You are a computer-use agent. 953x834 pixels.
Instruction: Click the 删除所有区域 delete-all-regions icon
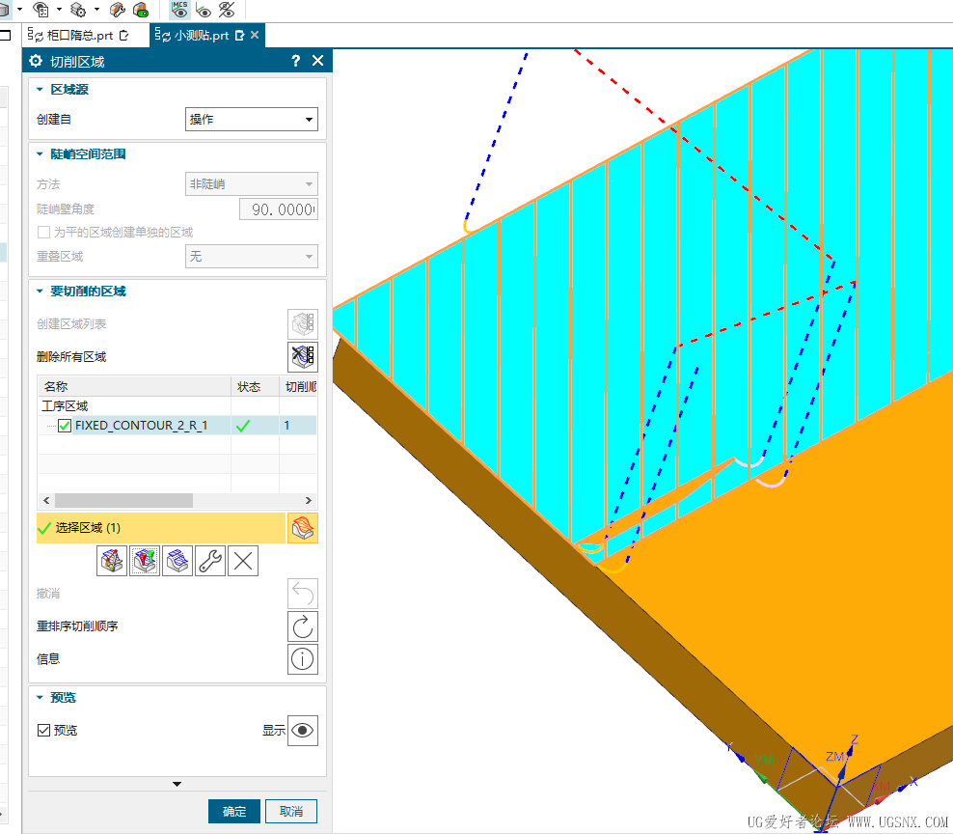point(303,357)
